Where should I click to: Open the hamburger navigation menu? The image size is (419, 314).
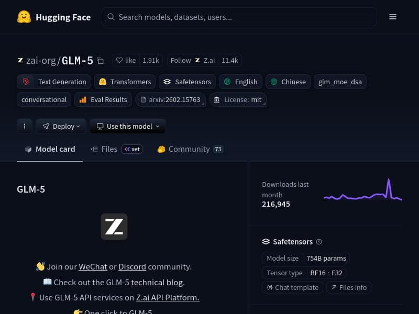click(393, 17)
